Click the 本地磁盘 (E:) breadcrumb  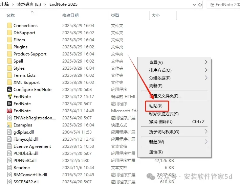29,4
